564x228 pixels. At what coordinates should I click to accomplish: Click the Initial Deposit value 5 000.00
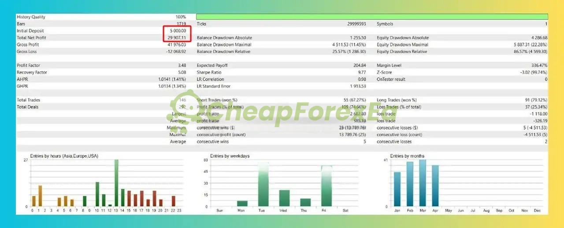point(178,31)
